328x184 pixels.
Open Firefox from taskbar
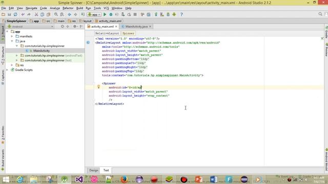[124, 179]
